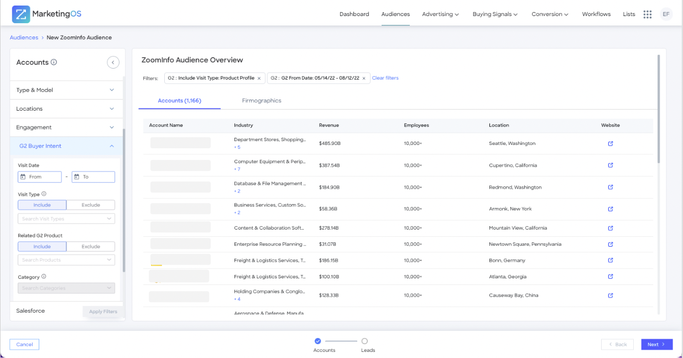Image resolution: width=683 pixels, height=358 pixels.
Task: Click the Clear filters link
Action: 385,78
